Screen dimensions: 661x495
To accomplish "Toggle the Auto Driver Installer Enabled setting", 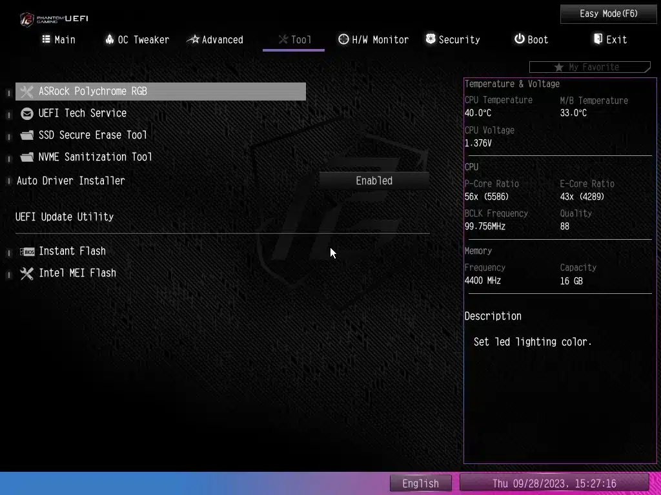I will 374,181.
